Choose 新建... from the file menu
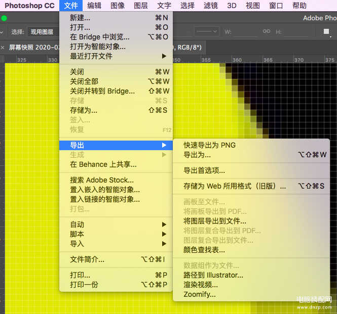 [116, 18]
